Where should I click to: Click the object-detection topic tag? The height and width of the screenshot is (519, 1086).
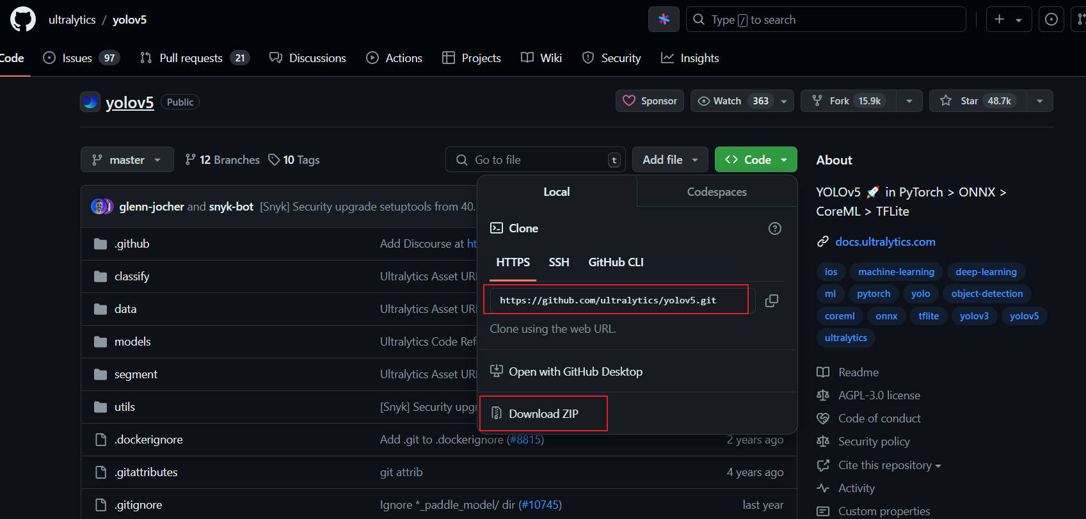[x=987, y=294]
